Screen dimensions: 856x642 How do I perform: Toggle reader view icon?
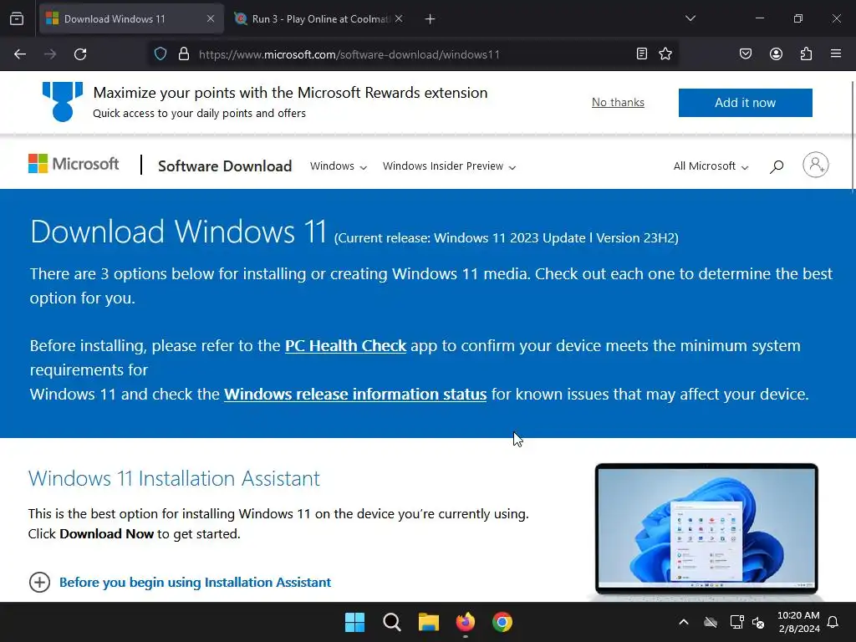point(642,53)
